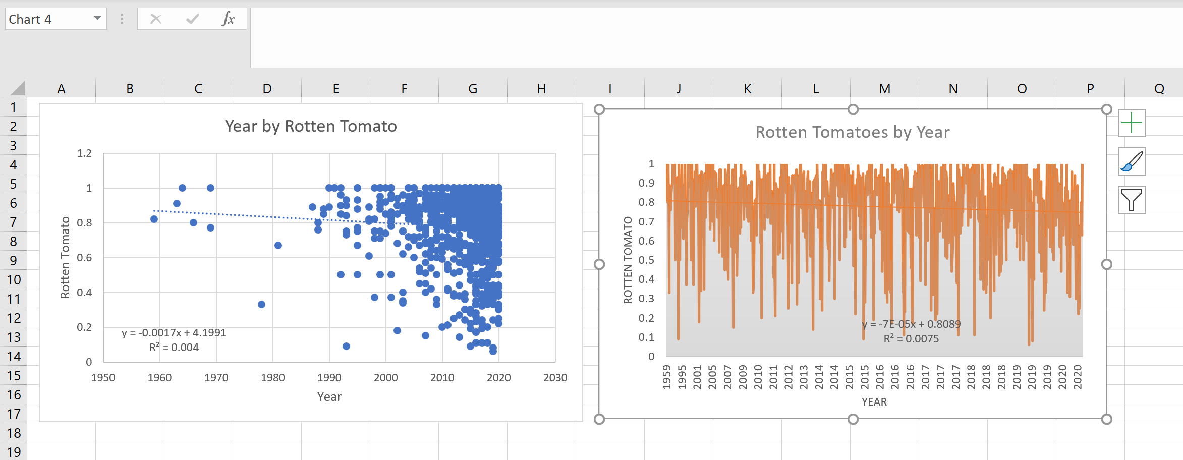Image resolution: width=1183 pixels, height=460 pixels.
Task: Open Chart Filters with the funnel icon
Action: 1132,200
